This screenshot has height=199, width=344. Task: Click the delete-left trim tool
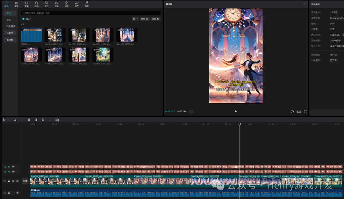point(36,120)
